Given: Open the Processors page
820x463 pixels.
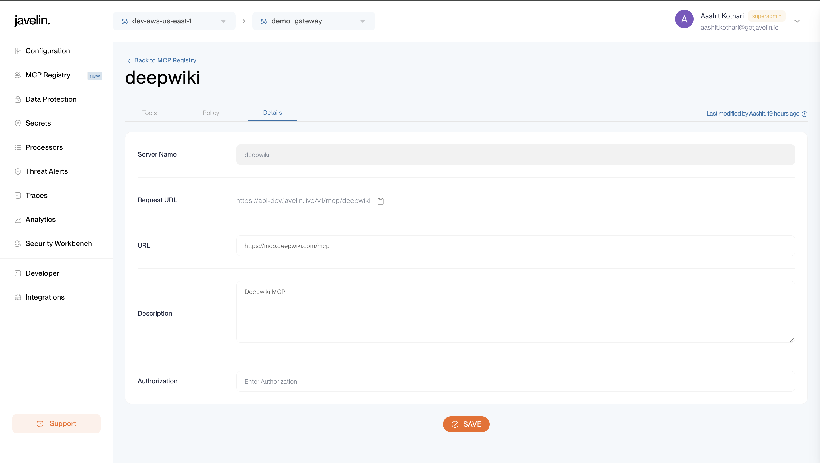Looking at the screenshot, I should (44, 147).
